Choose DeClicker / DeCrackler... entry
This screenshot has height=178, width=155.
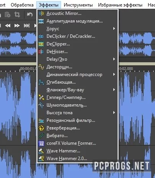[77, 36]
